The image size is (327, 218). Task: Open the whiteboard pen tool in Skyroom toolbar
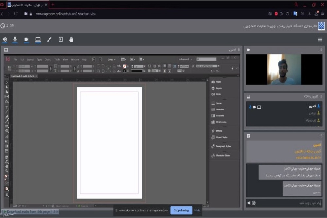pyautogui.click(x=49, y=40)
